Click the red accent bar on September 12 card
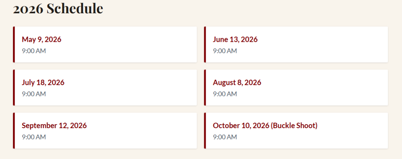402x159 pixels. point(14,130)
